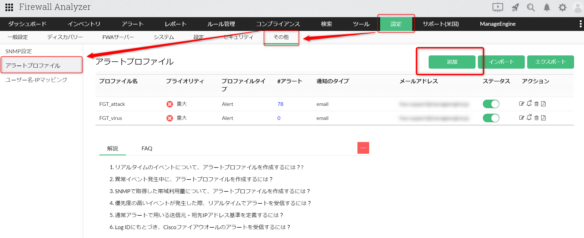Screen dimensions: 584x238
Task: Open the notifications bell in top header
Action: (547, 7)
